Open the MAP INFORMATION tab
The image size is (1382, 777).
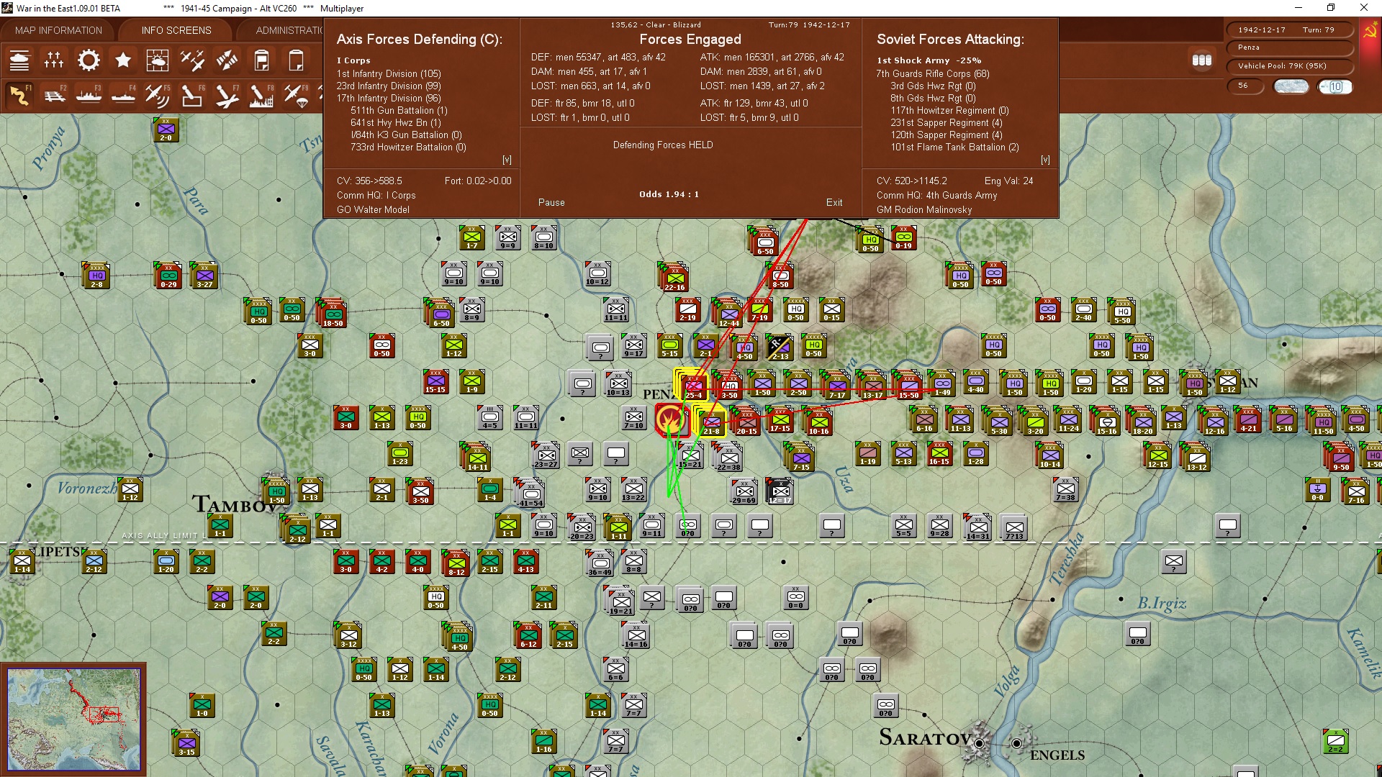58,30
